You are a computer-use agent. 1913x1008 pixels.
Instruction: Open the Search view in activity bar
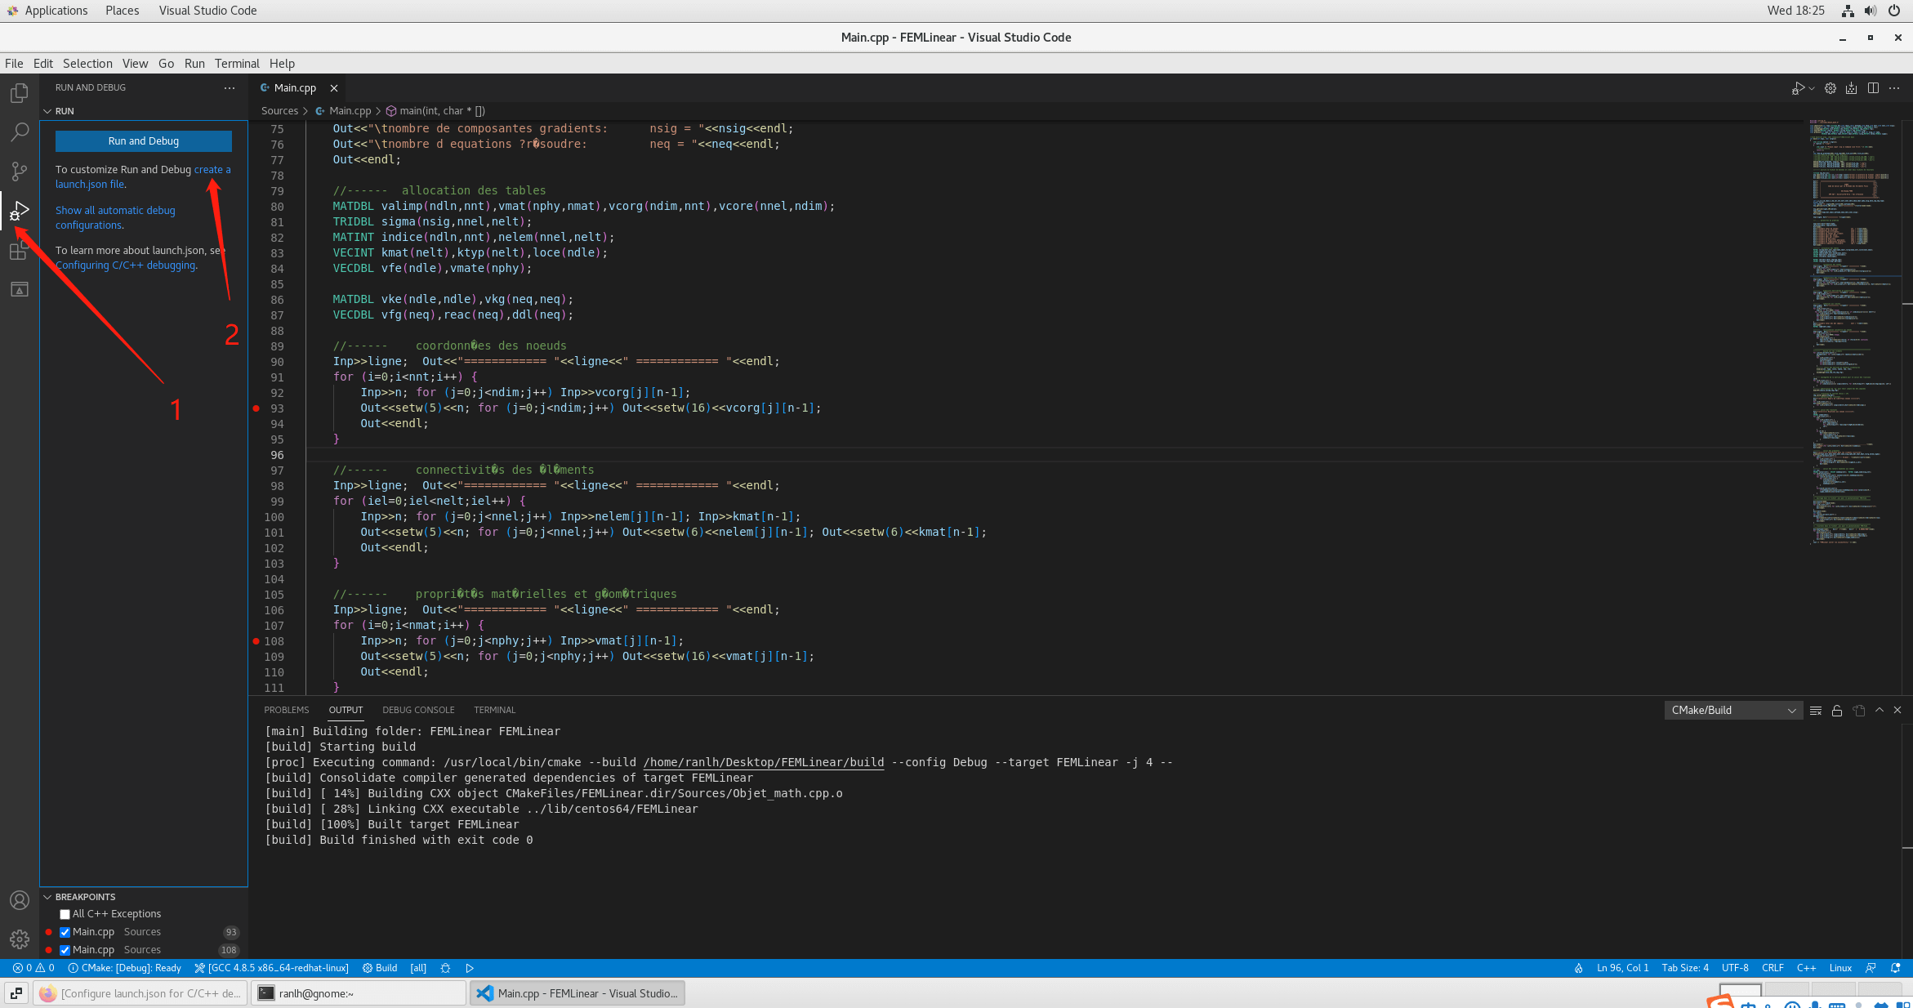(x=20, y=132)
